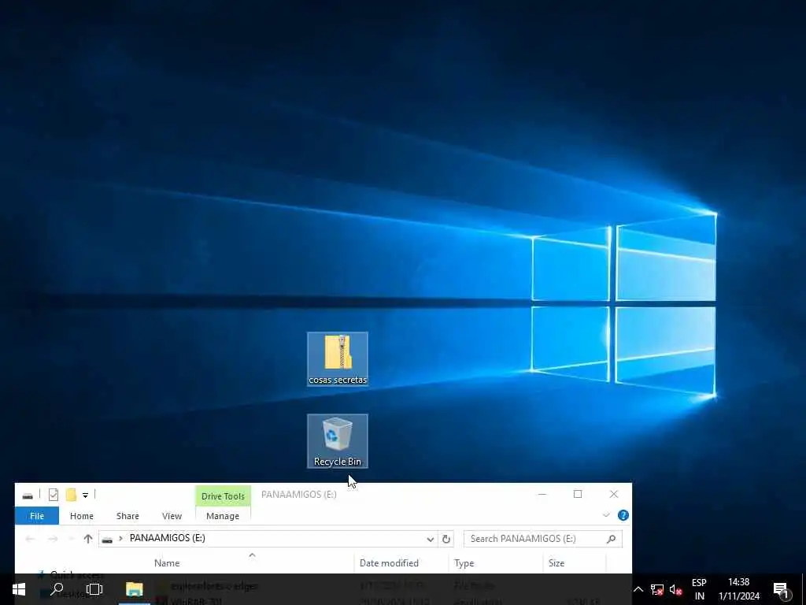Open Task View from the taskbar
Viewport: 806px width, 605px height.
point(94,589)
